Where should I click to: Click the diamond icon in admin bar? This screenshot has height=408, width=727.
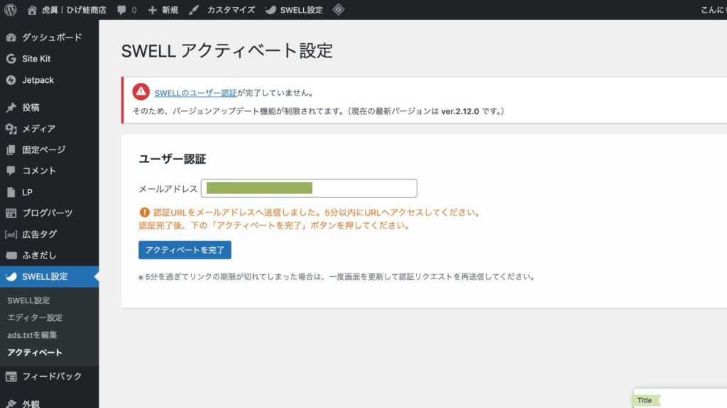tap(339, 10)
